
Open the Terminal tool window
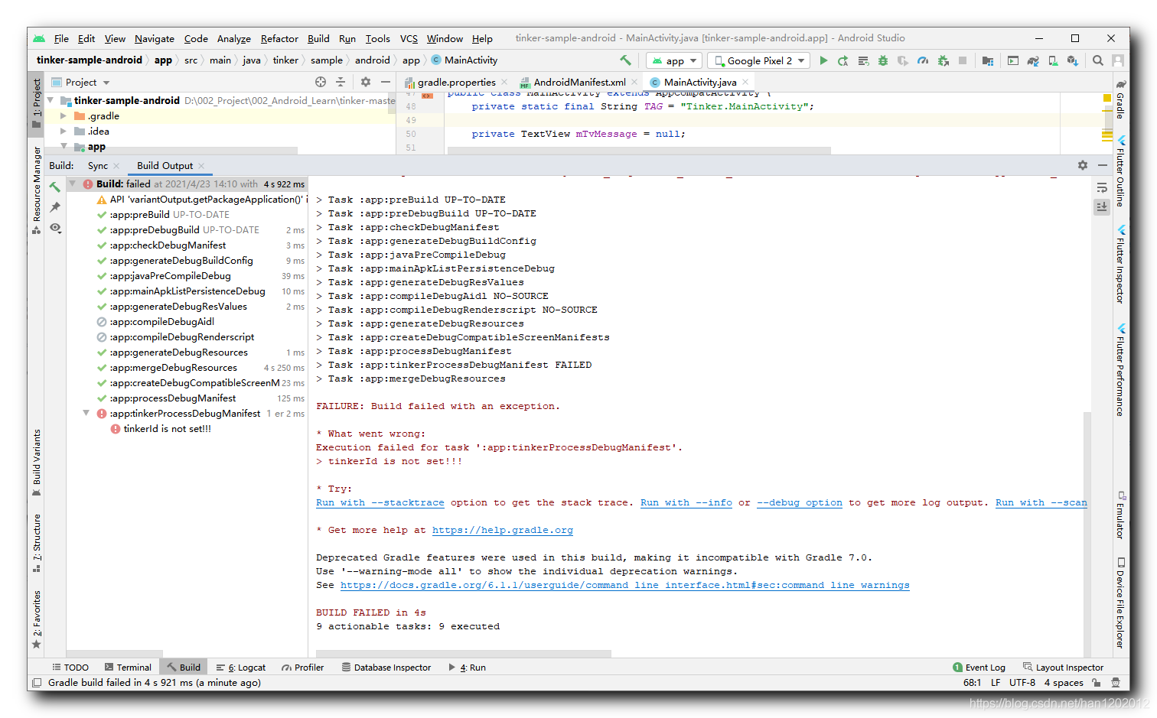(128, 668)
